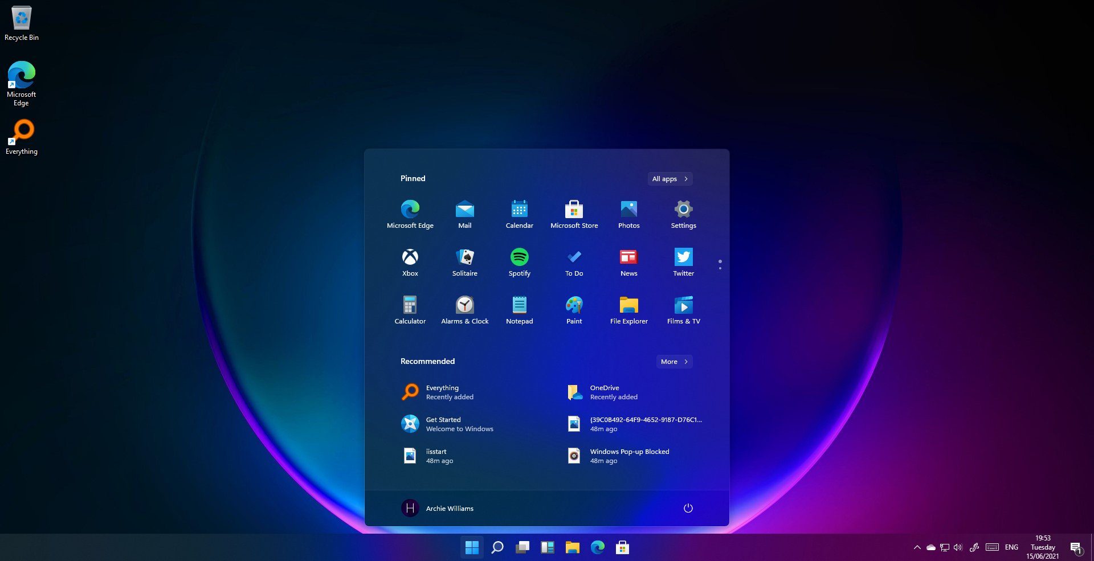Open Get Started Welcome to Windows
This screenshot has width=1094, height=561.
pos(459,424)
